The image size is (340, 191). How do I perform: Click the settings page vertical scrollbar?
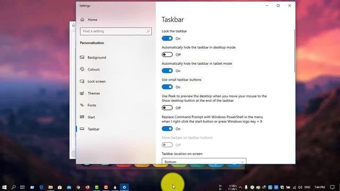294,51
